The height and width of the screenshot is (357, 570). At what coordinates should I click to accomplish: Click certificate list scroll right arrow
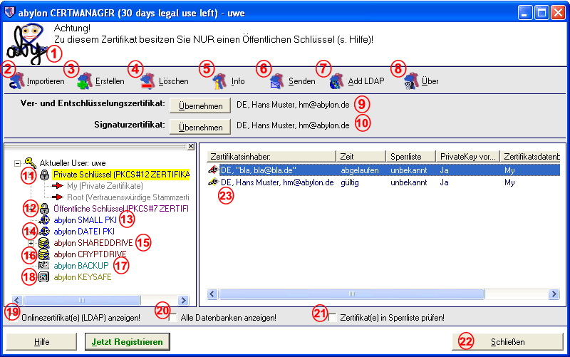tap(554, 294)
